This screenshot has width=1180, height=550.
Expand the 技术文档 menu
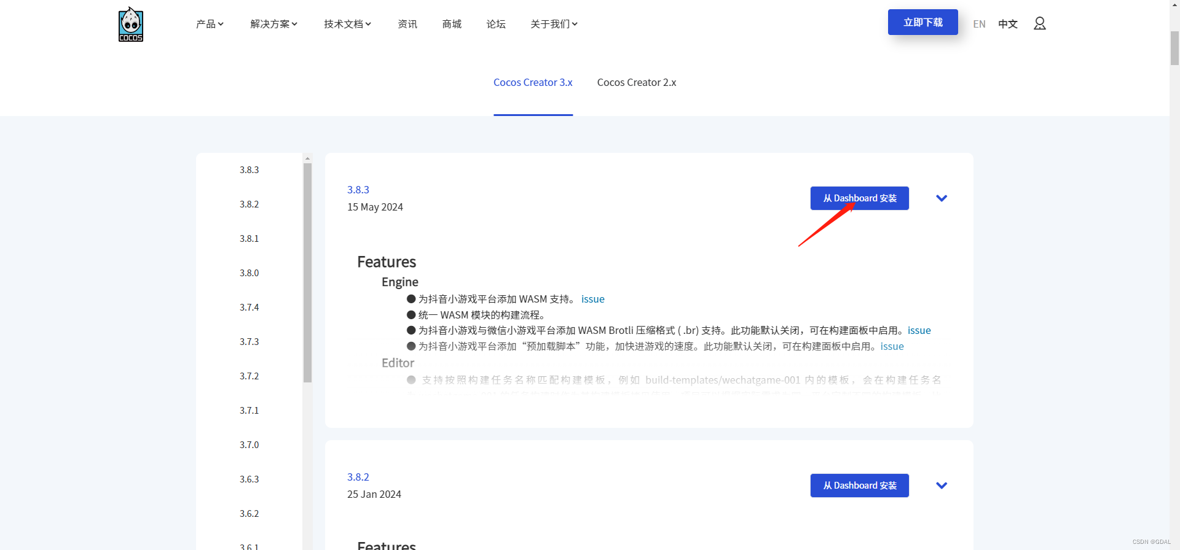[347, 24]
